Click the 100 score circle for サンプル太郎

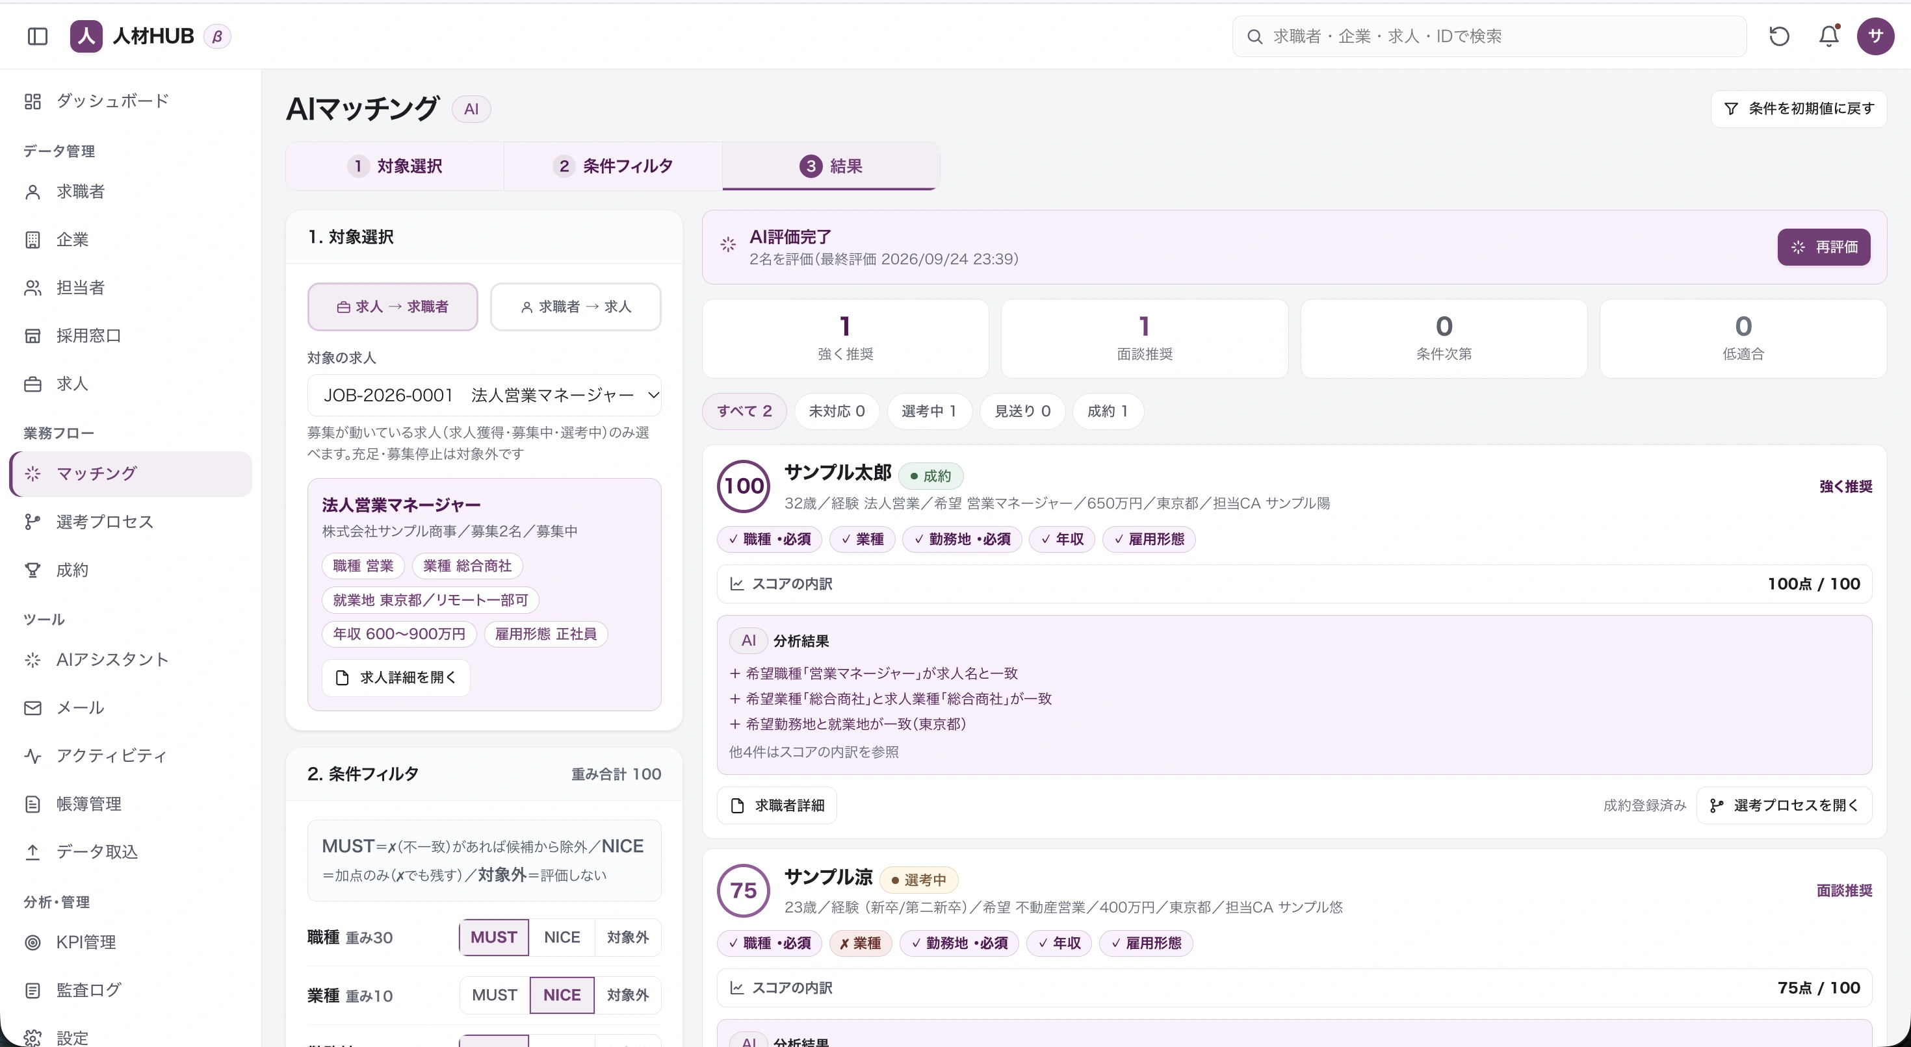point(744,486)
